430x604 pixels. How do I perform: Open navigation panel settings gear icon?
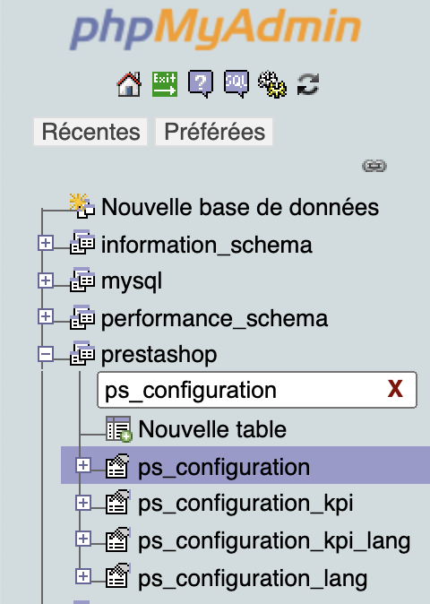point(271,84)
